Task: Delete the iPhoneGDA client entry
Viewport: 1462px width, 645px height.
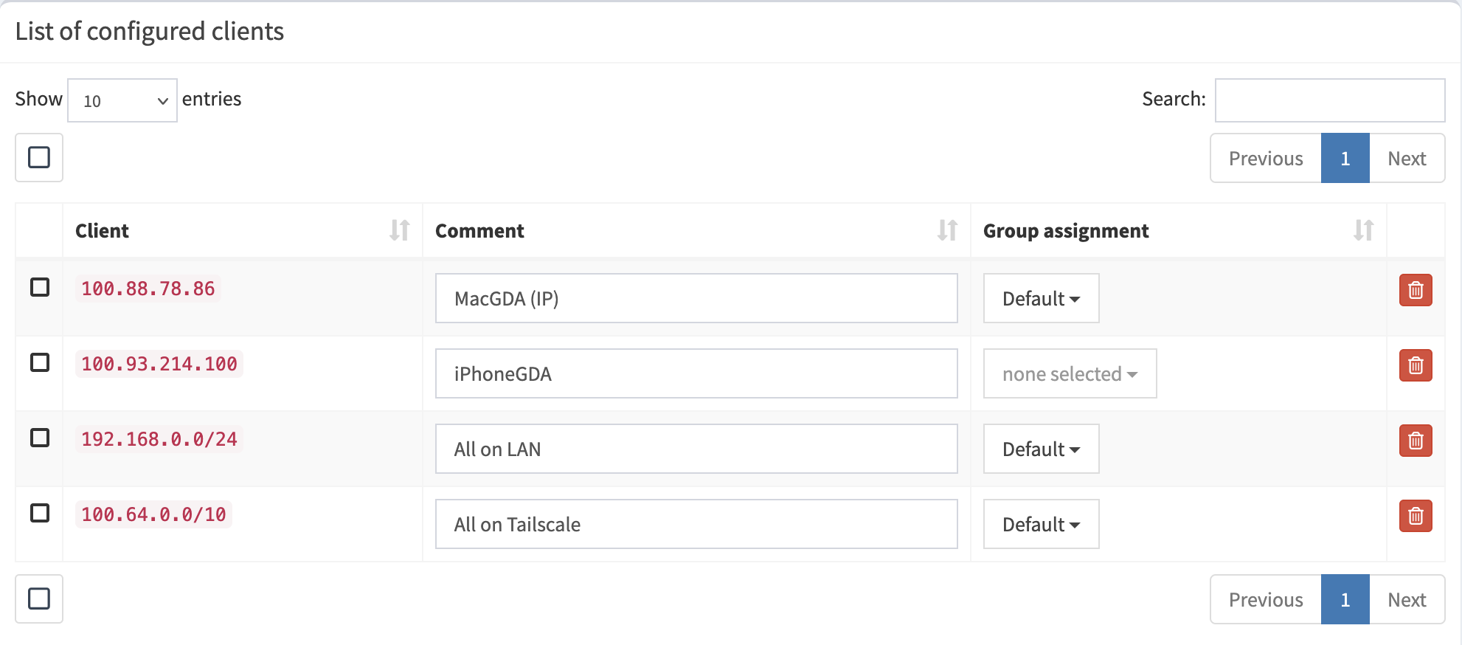Action: 1415,365
